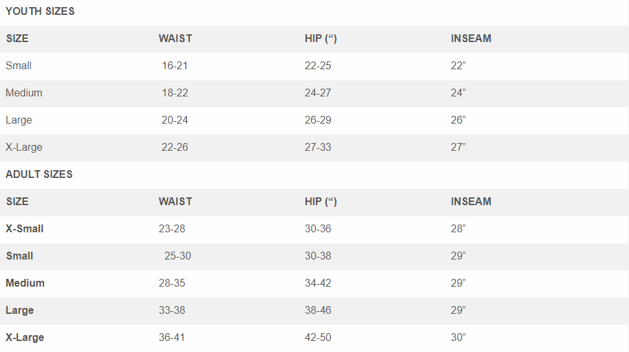629x352 pixels.
Task: Click hip range 27-33
Action: coord(318,147)
